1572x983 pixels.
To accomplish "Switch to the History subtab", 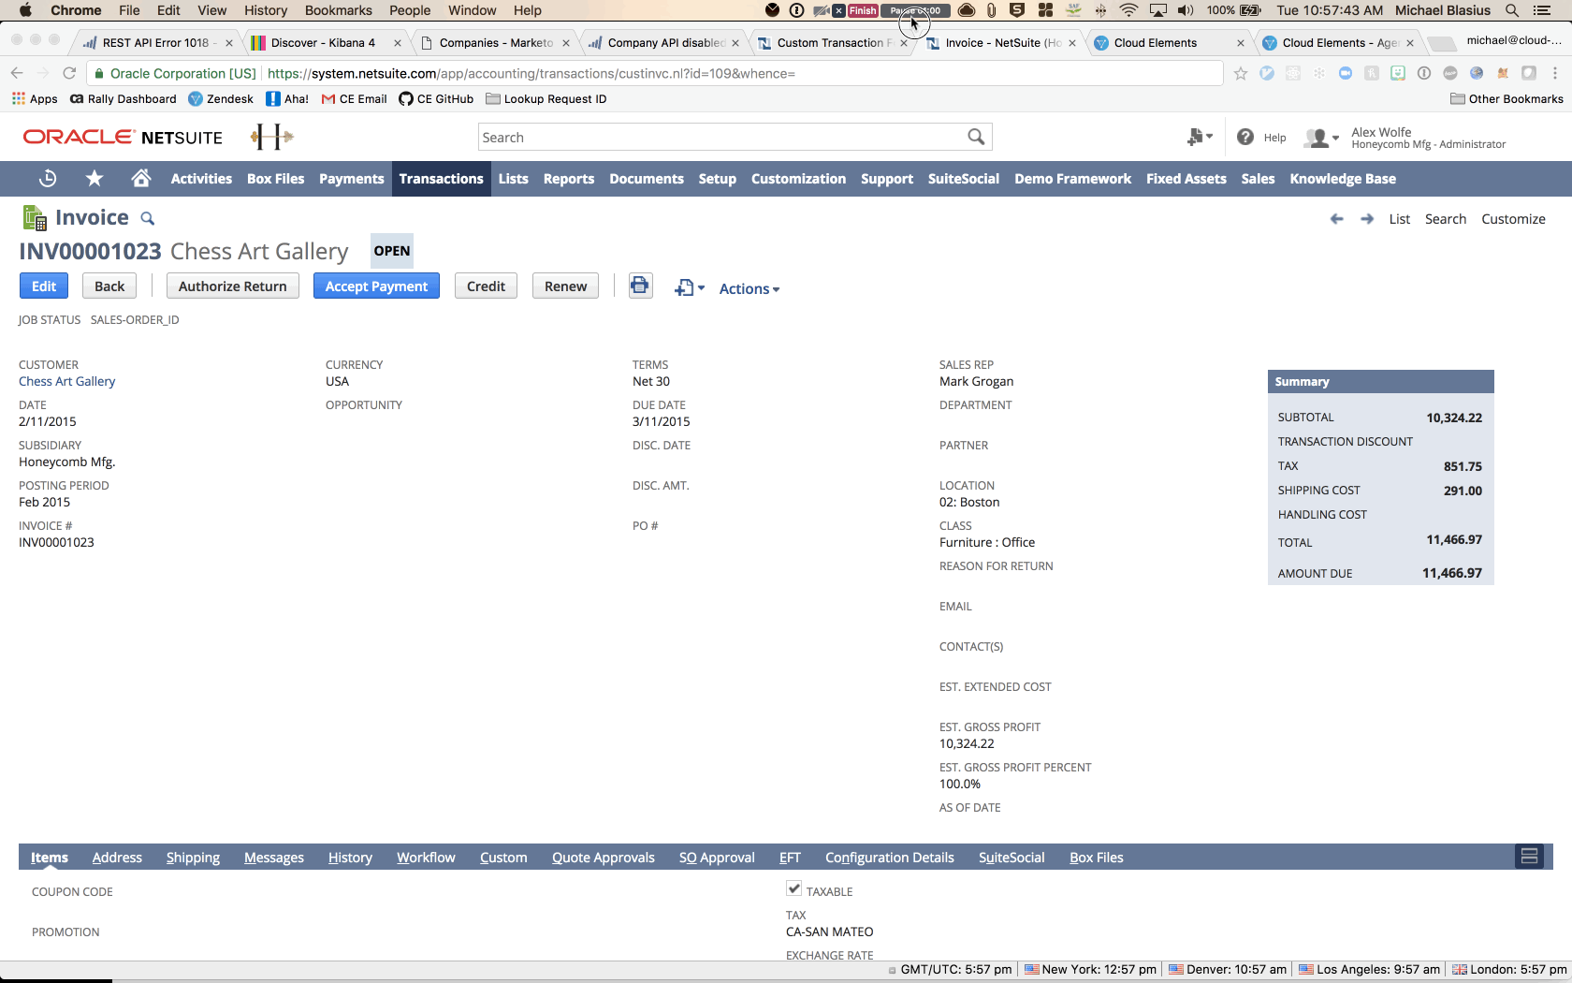I will pos(350,858).
